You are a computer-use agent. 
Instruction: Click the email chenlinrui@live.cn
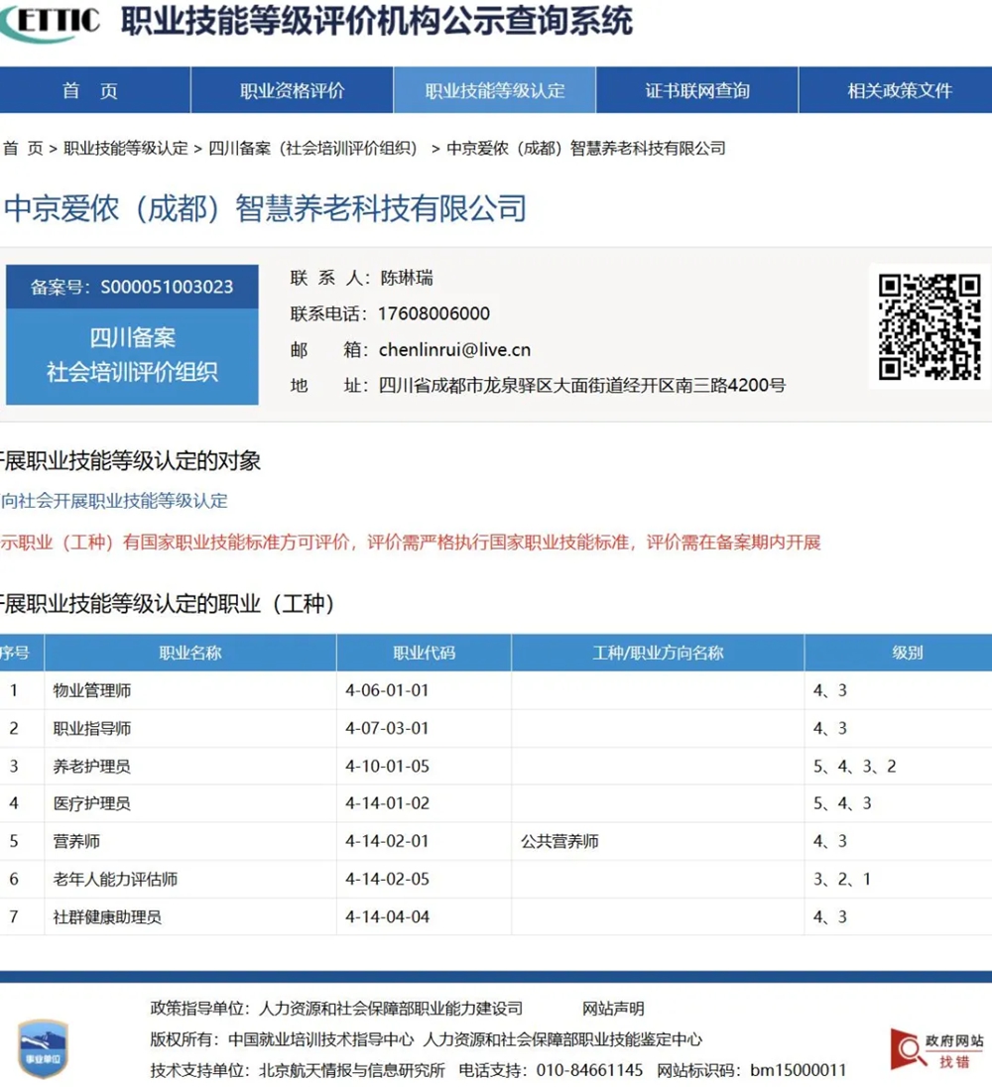454,350
